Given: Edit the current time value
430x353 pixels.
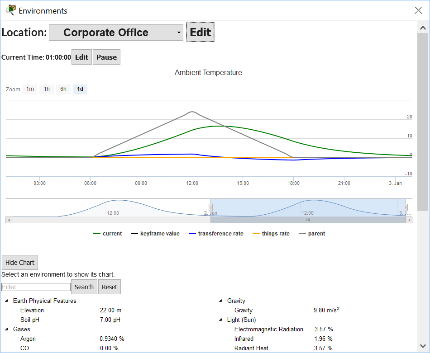Looking at the screenshot, I should (81, 57).
